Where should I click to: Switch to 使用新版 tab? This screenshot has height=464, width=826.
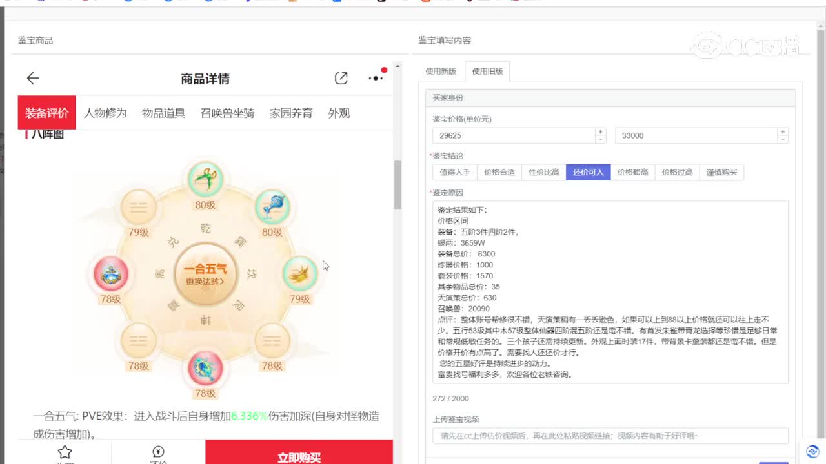coord(441,72)
